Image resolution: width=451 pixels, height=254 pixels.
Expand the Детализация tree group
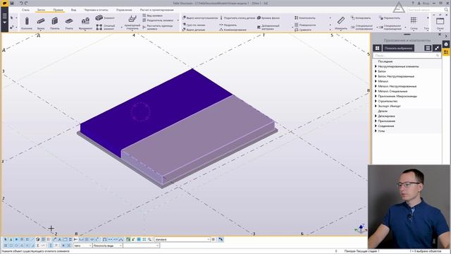click(x=376, y=116)
